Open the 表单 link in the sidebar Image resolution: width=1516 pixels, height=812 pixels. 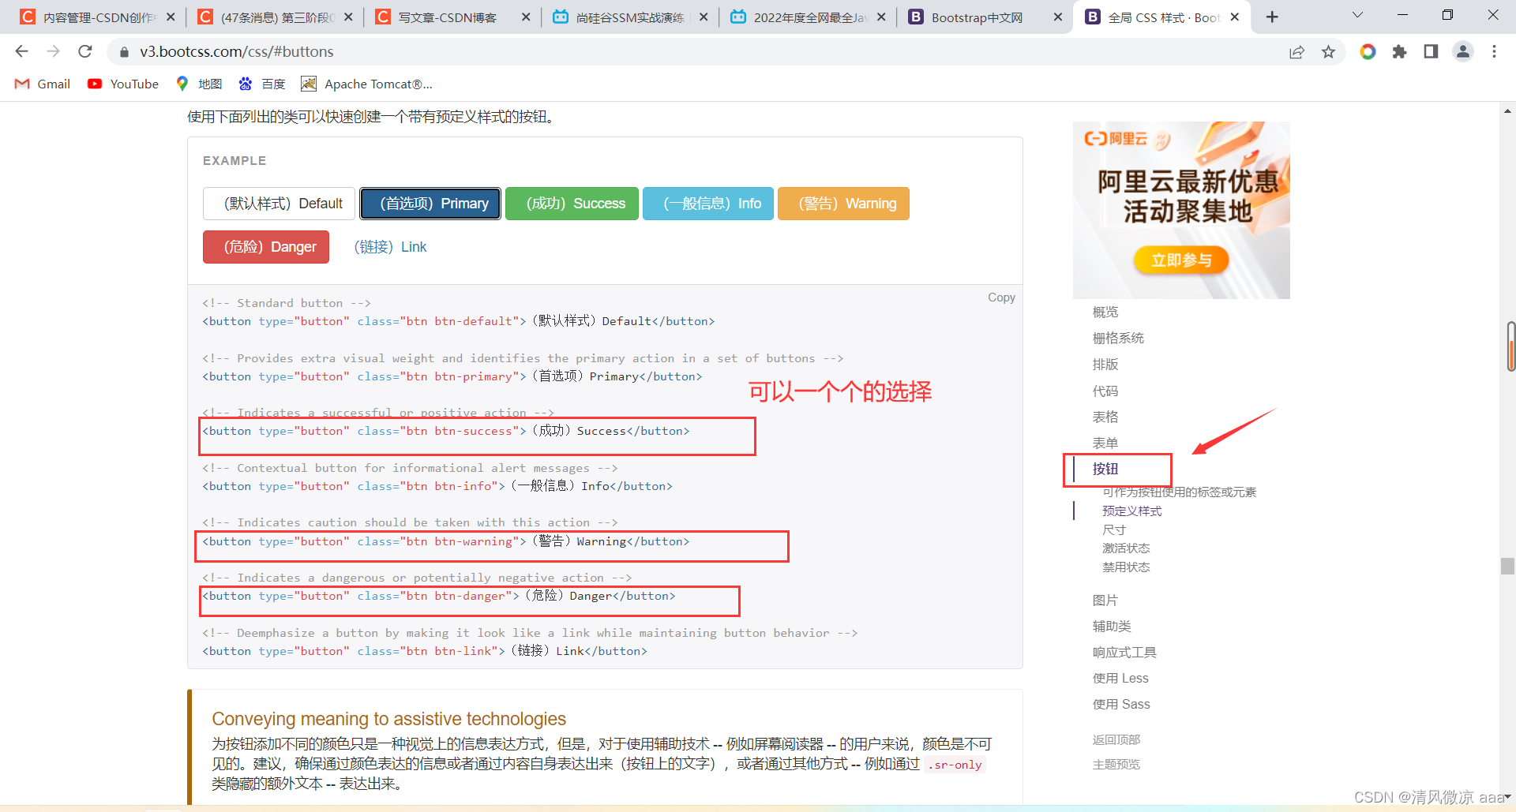click(x=1105, y=443)
